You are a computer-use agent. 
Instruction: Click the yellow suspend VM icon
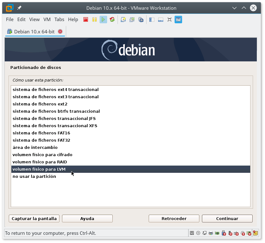95,20
